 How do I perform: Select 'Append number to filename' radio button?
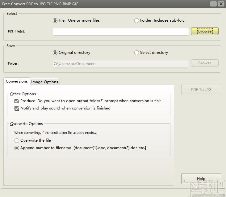(17, 148)
